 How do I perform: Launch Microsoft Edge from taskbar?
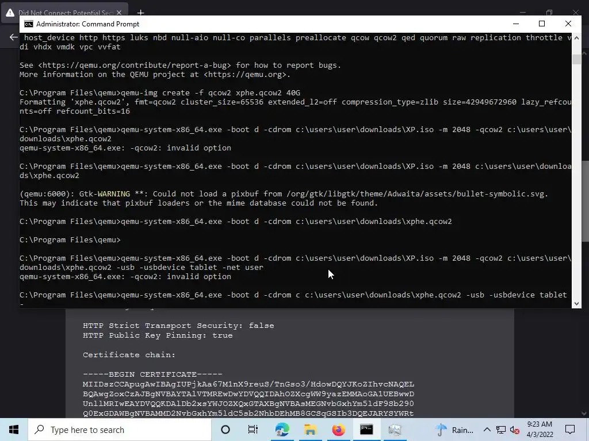pyautogui.click(x=282, y=430)
